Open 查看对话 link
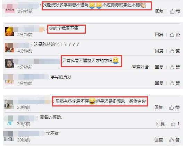This screenshot has width=183, height=146. click(140, 67)
